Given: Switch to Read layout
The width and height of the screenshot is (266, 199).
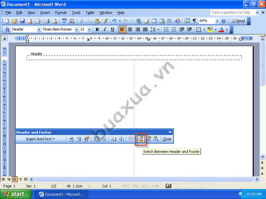Looking at the screenshot, I should click(238, 21).
